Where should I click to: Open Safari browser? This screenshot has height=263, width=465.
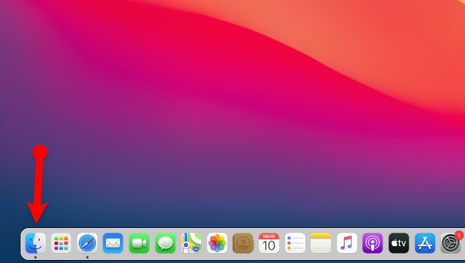tap(87, 243)
